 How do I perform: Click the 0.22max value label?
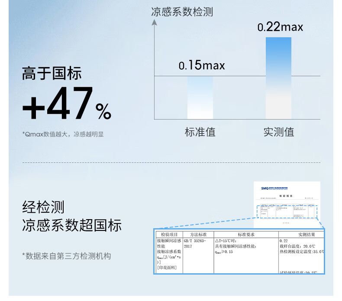click(x=280, y=27)
